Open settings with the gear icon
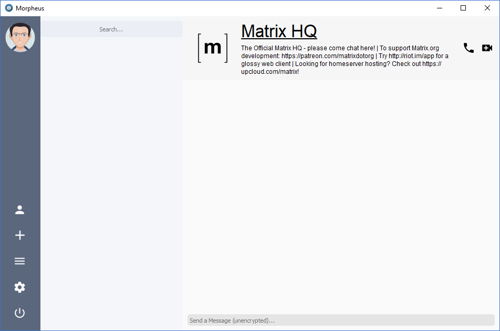Screen dimensions: 500x331 click(x=20, y=287)
